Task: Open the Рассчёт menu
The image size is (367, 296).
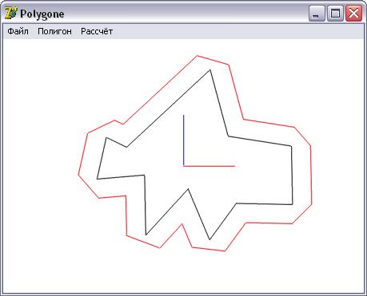Action: tap(97, 31)
